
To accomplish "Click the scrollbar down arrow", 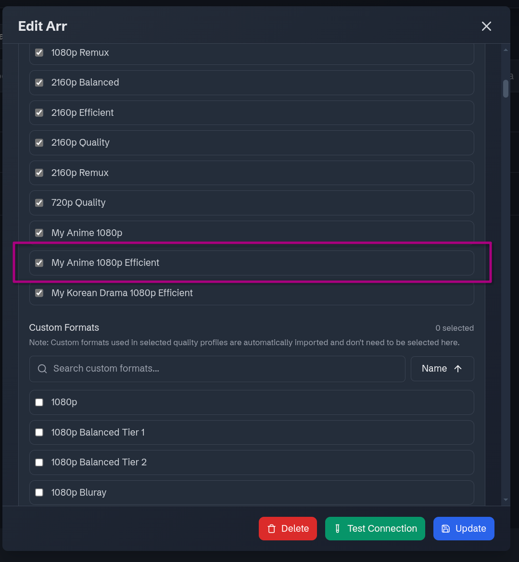I will [x=506, y=500].
